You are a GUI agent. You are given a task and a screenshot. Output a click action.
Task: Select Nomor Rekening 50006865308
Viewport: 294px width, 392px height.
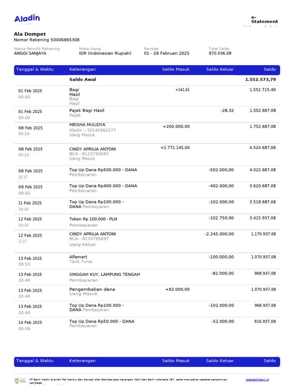click(46, 40)
